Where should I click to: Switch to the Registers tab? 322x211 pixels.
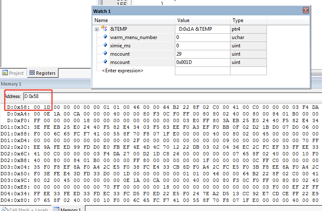tap(42, 73)
